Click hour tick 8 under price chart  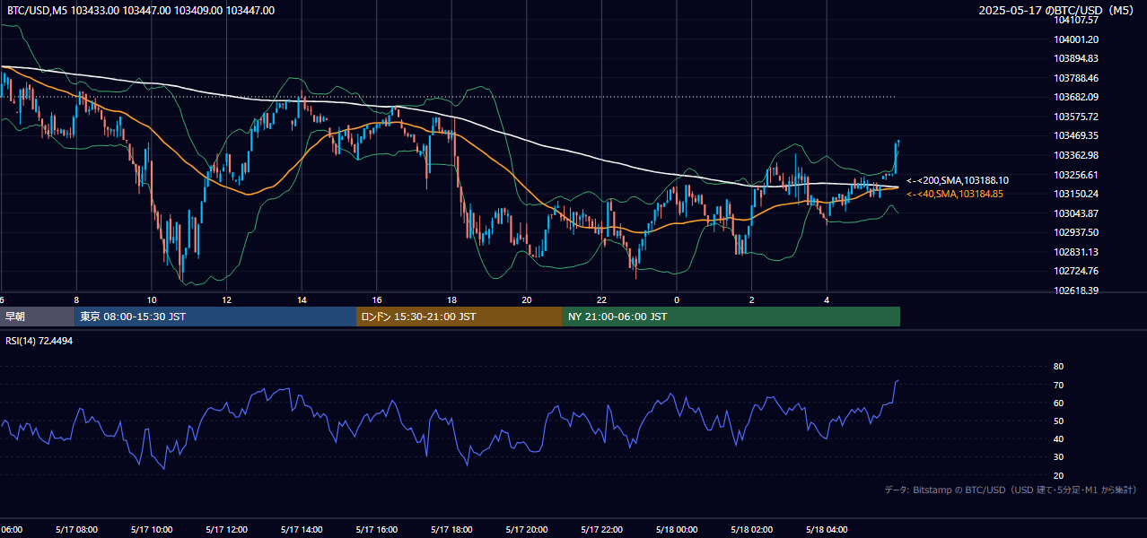tap(76, 299)
